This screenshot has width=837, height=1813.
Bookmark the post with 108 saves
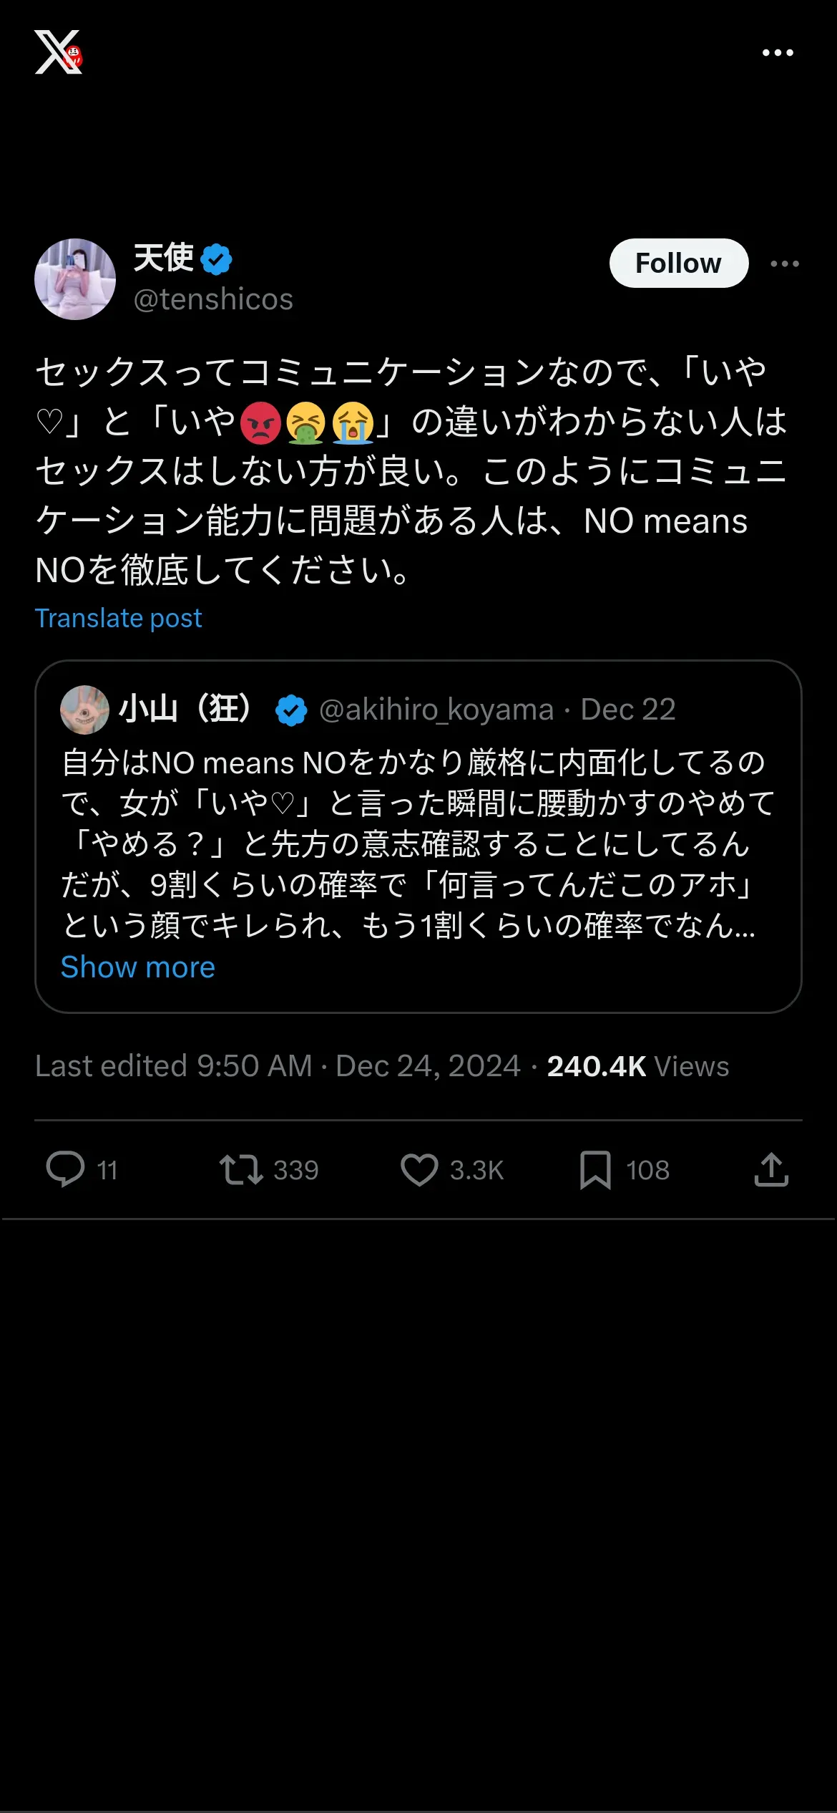coord(595,1170)
